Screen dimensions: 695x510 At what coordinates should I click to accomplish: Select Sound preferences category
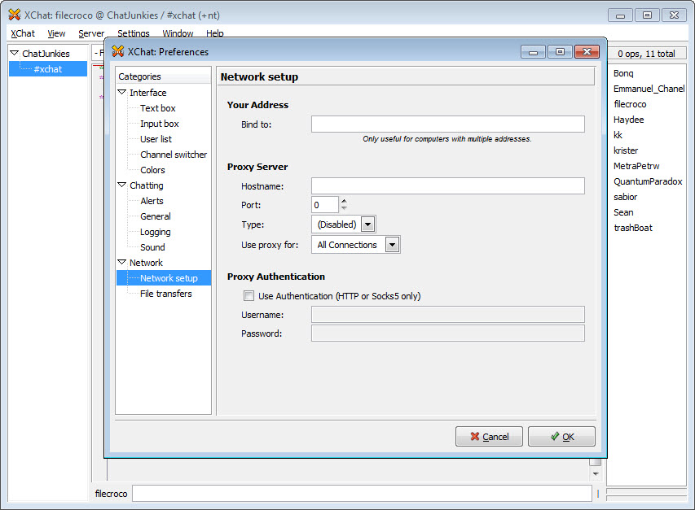pyautogui.click(x=152, y=247)
